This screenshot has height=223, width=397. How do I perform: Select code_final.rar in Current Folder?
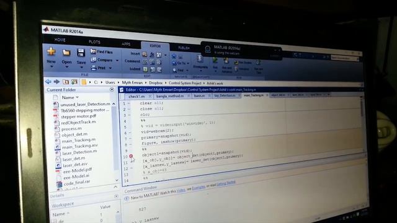click(77, 183)
